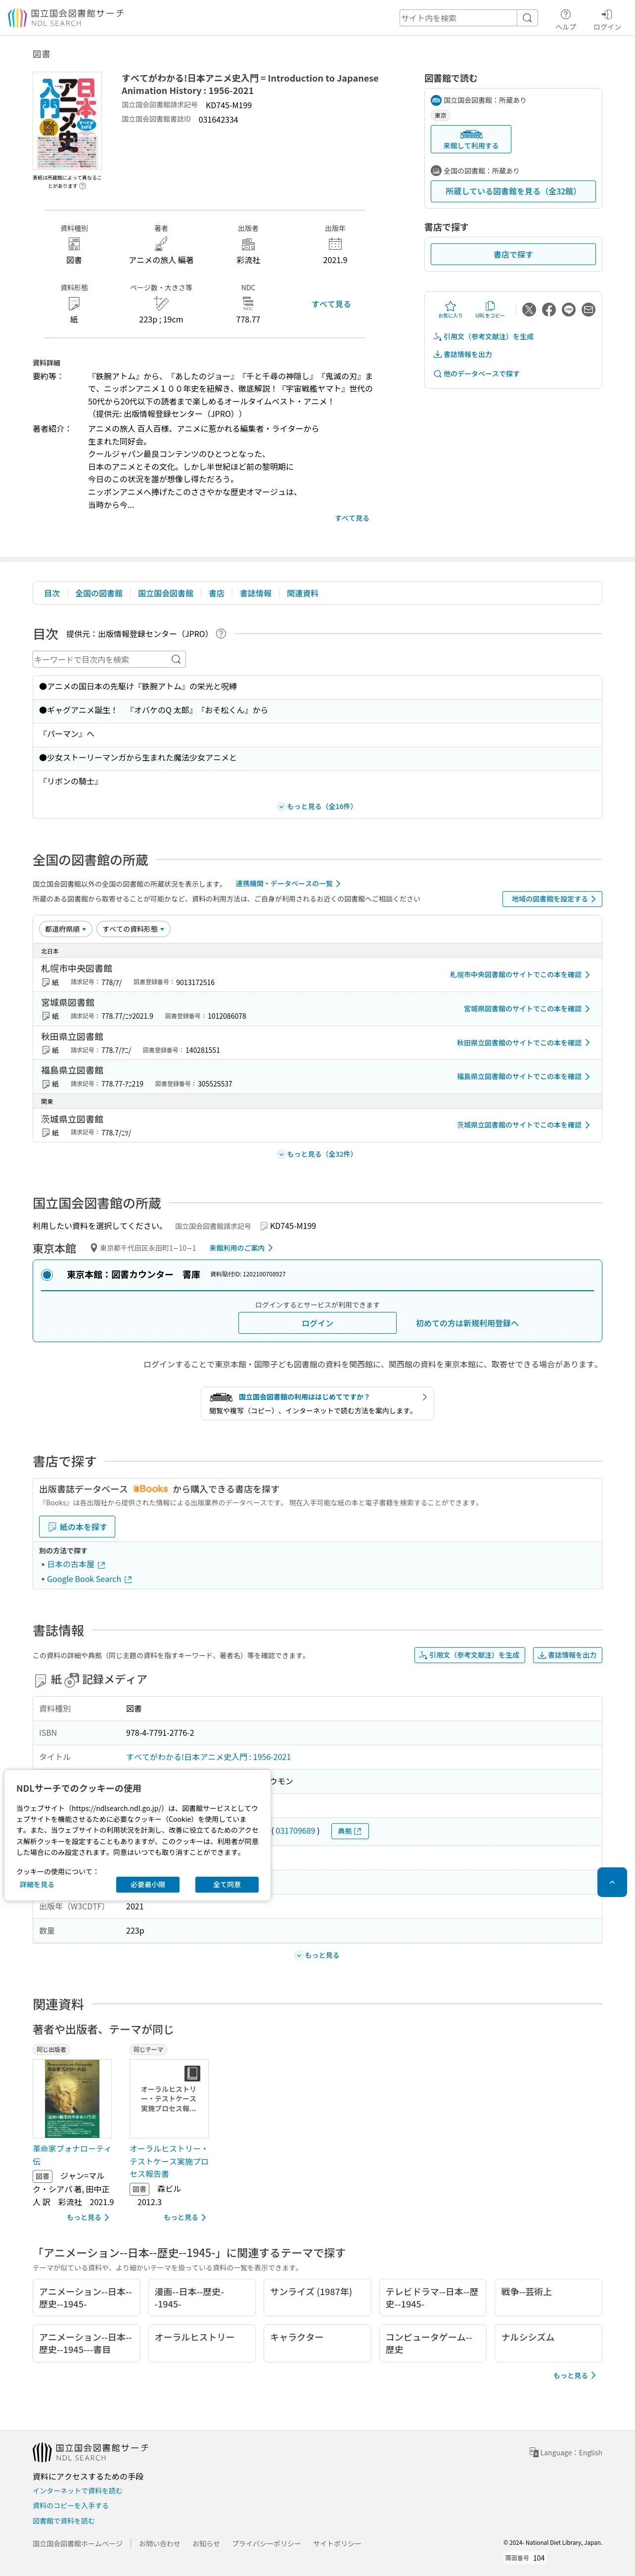Image resolution: width=635 pixels, height=2576 pixels.
Task: Open the 革命家ブオナローティ伝 cover thumbnail
Action: [x=72, y=2099]
